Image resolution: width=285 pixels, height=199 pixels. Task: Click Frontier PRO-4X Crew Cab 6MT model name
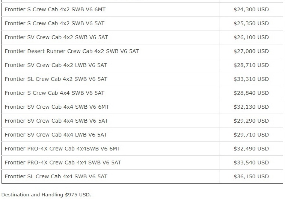point(62,149)
